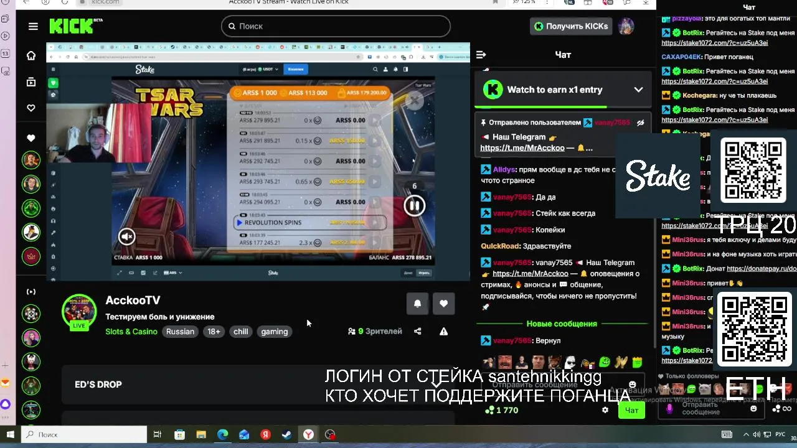Open Task View on the taskbar

point(158,434)
